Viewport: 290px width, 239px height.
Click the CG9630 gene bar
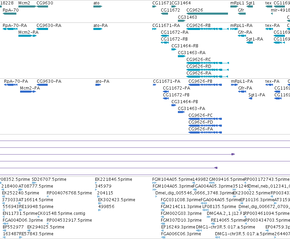(x=42, y=6)
